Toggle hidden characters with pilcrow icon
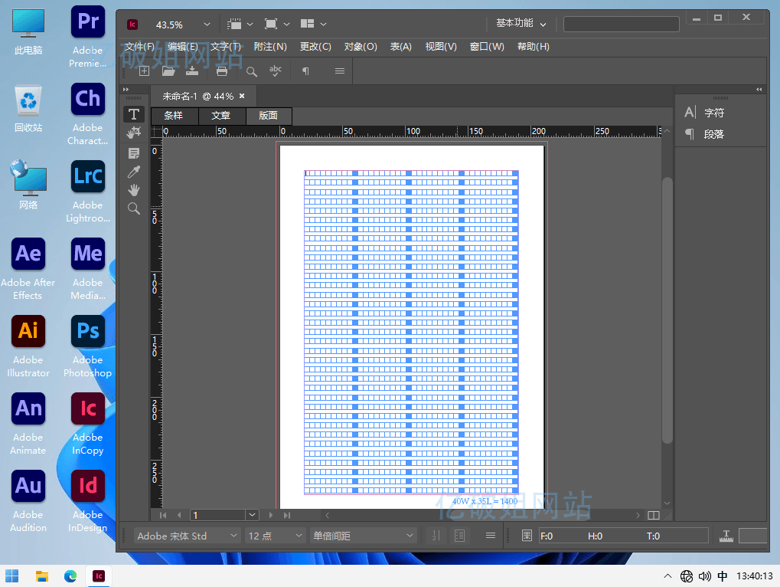 [x=305, y=71]
